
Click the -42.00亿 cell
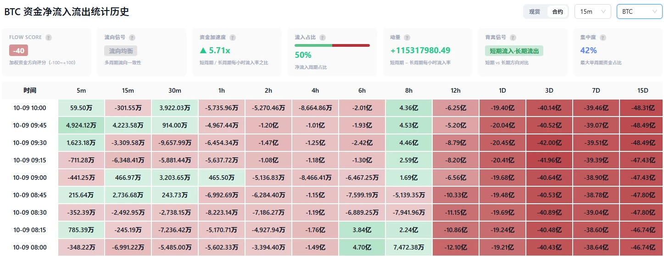coord(549,143)
